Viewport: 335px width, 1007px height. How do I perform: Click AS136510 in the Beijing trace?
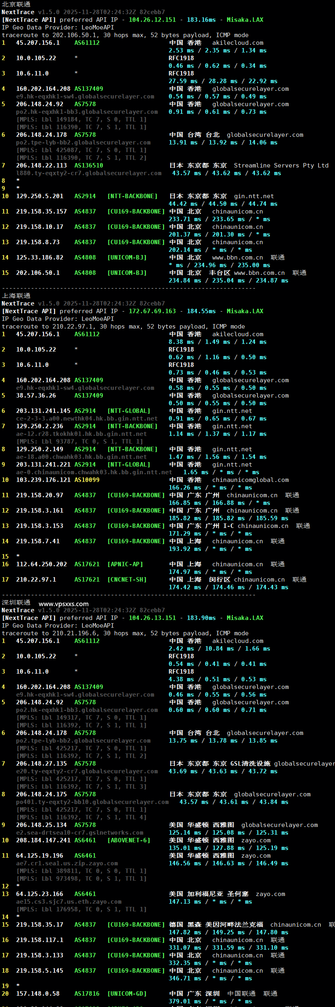pyautogui.click(x=89, y=165)
